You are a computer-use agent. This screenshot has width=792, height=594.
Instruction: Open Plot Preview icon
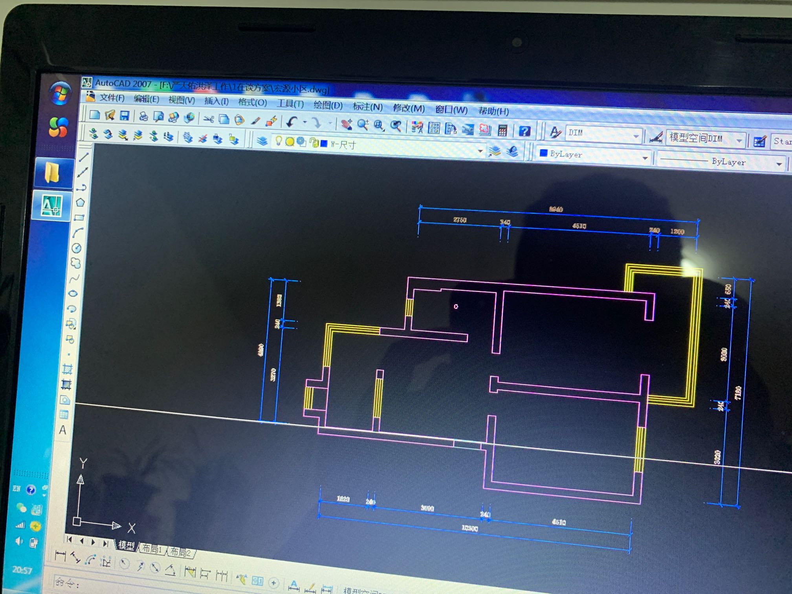click(x=158, y=117)
